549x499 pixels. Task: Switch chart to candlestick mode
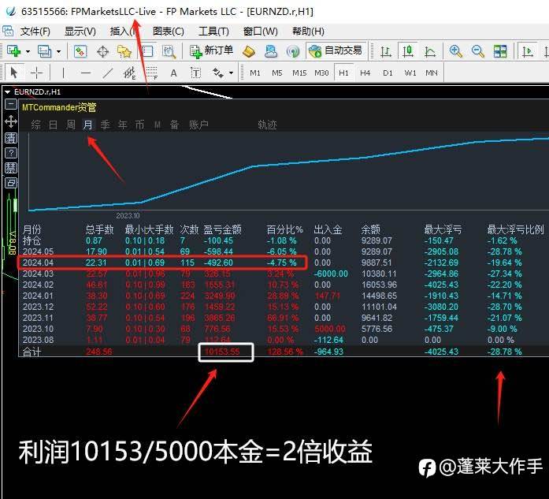(x=408, y=51)
